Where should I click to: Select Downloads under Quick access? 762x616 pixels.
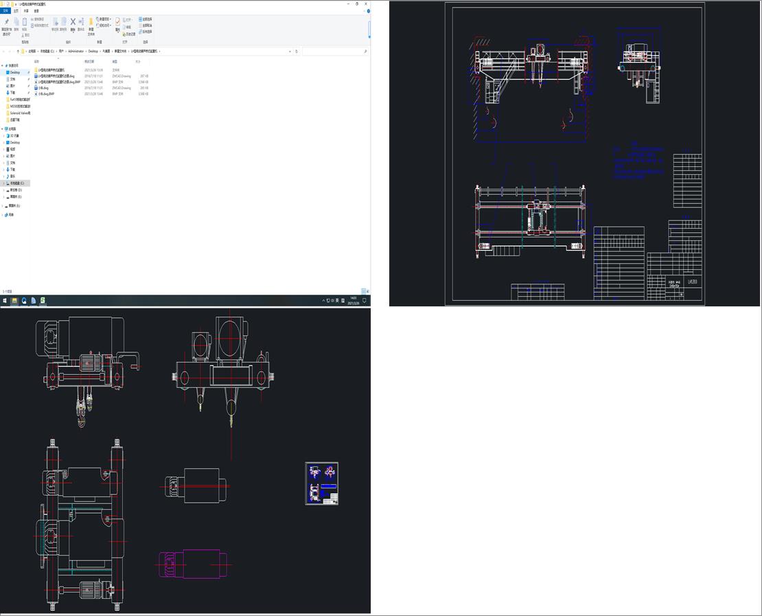coord(12,93)
